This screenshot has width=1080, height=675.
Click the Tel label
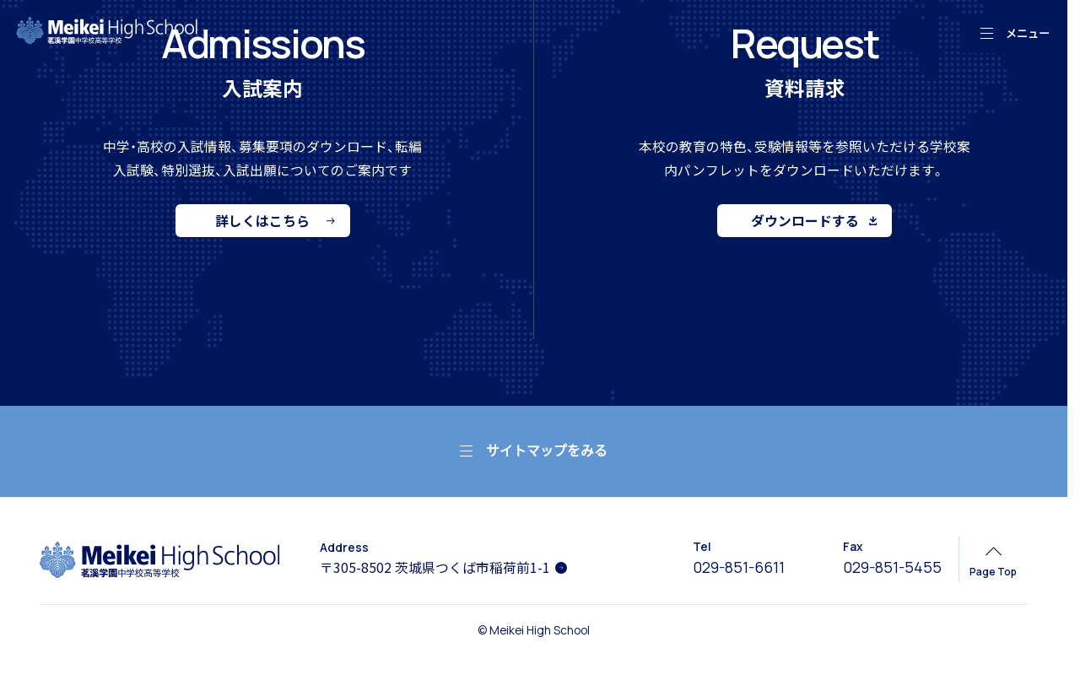(702, 547)
